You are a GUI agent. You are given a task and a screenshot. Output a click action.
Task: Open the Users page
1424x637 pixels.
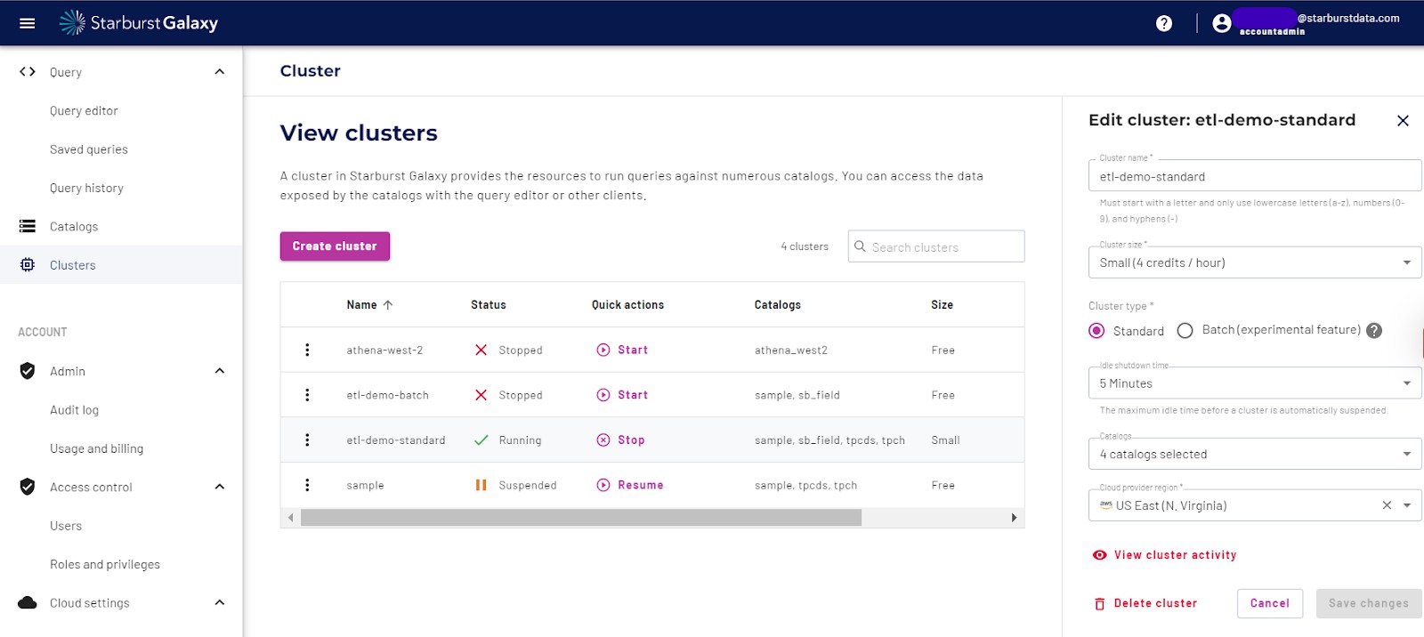(x=66, y=526)
